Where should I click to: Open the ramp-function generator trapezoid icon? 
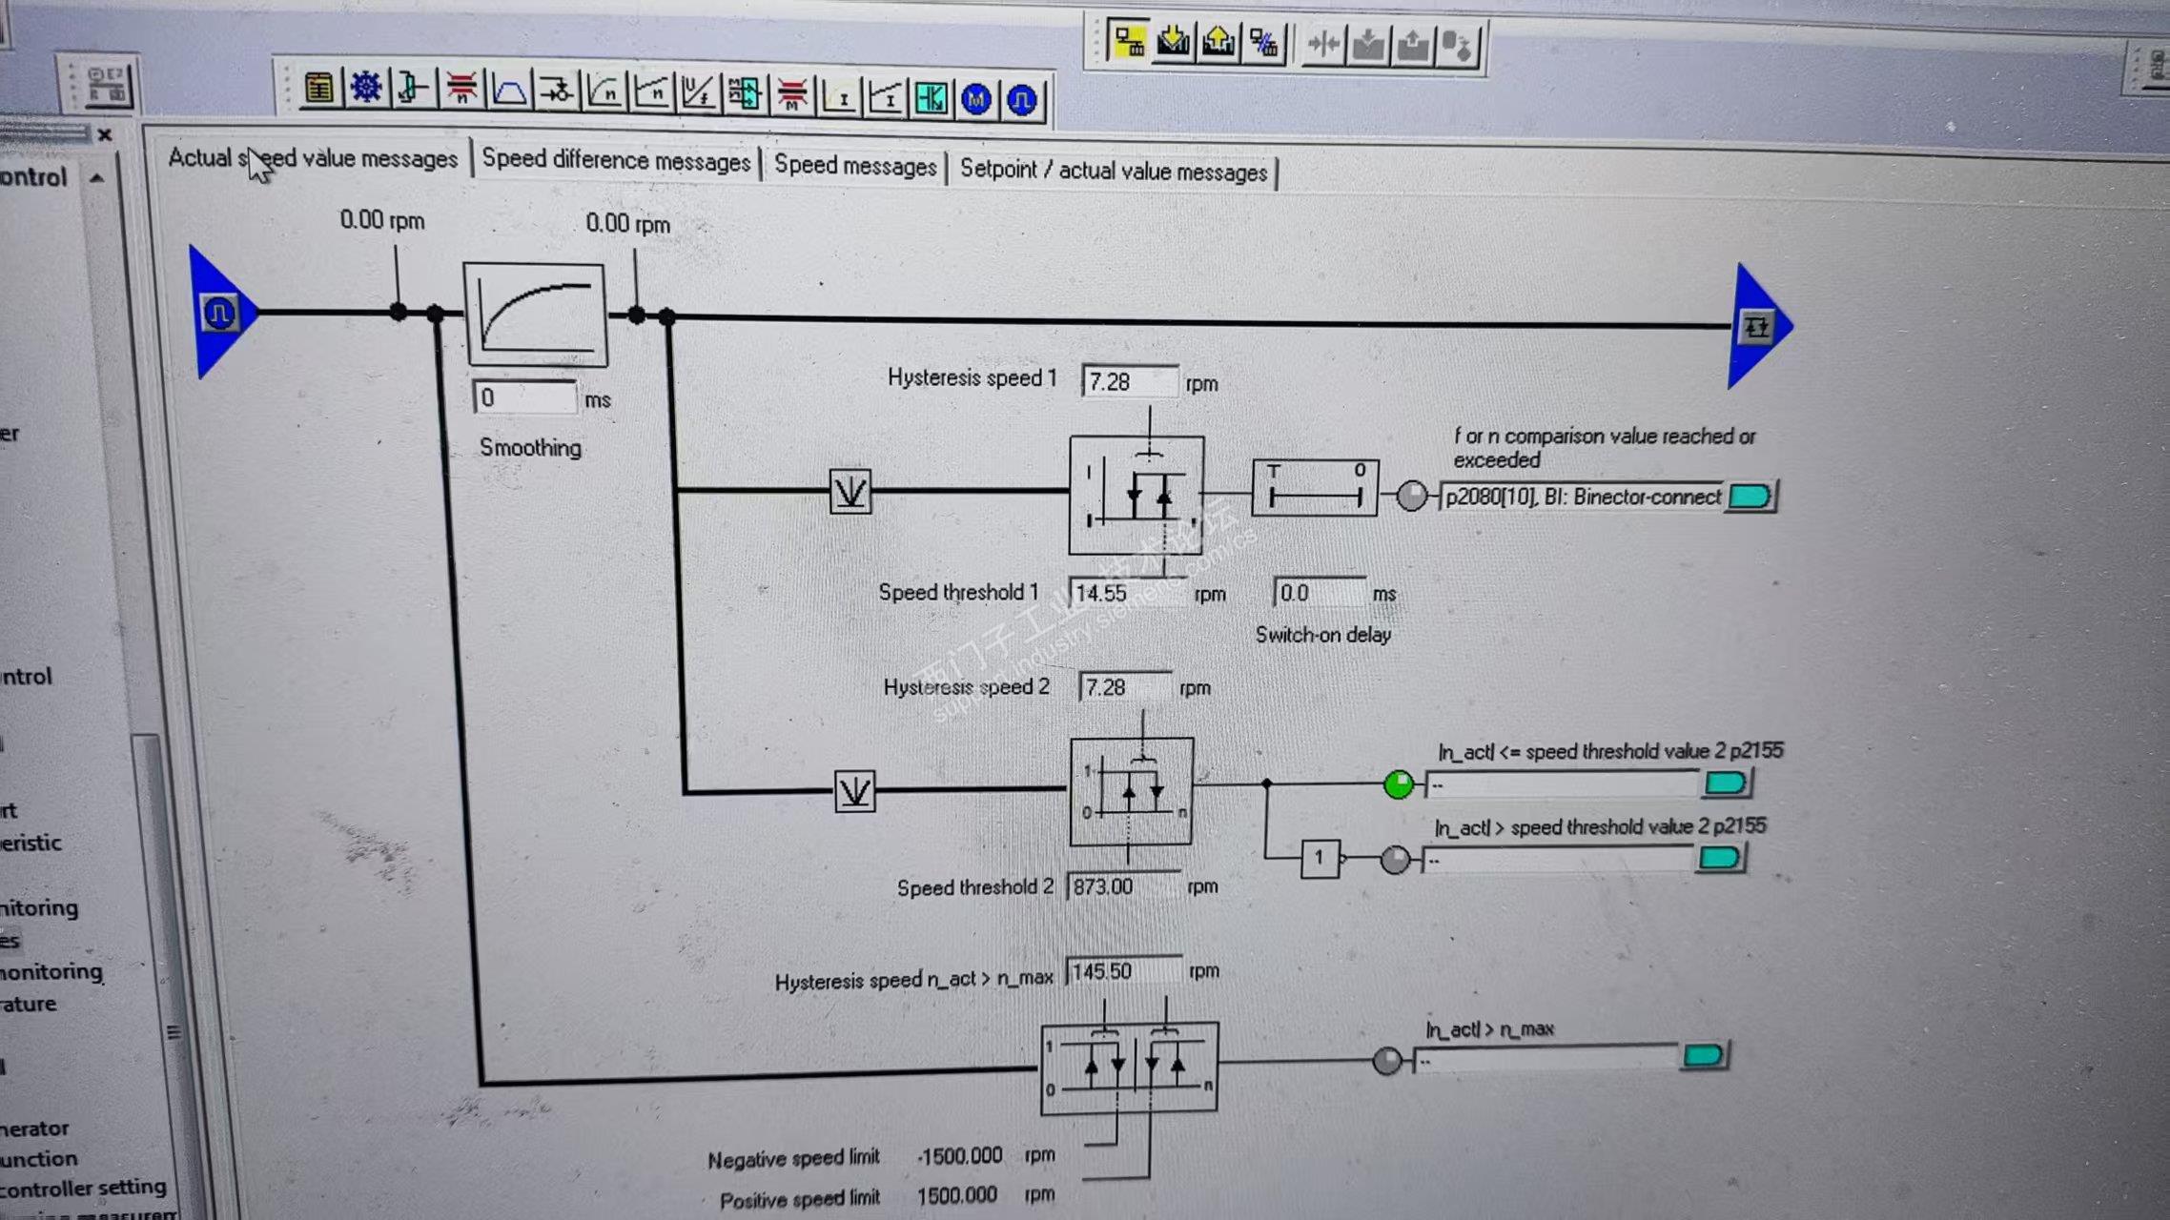coord(509,91)
